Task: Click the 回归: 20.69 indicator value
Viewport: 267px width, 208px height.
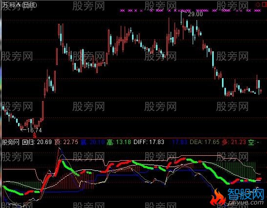Action: 37,142
